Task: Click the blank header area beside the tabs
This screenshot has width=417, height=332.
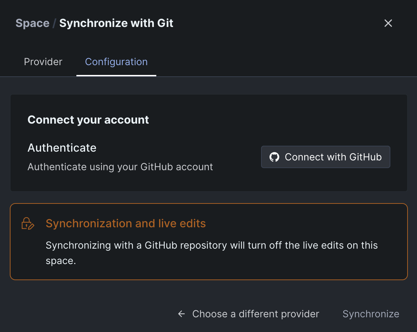Action: click(280, 62)
